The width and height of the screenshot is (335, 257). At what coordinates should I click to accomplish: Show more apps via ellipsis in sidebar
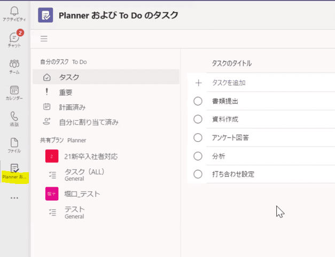tap(14, 198)
